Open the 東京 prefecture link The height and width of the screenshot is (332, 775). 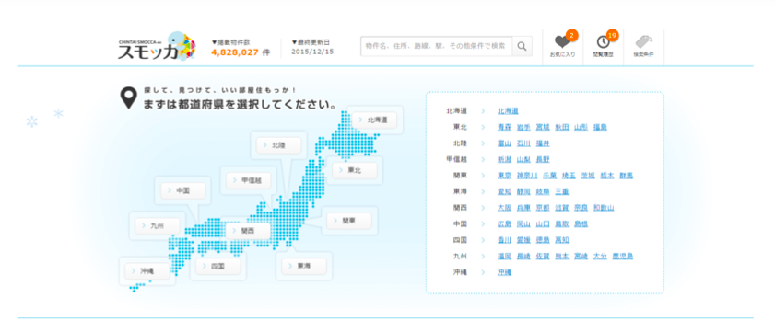pyautogui.click(x=504, y=176)
